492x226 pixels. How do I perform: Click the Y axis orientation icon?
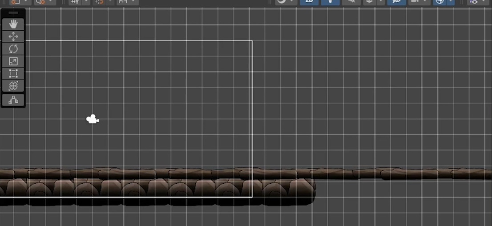pyautogui.click(x=75, y=2)
